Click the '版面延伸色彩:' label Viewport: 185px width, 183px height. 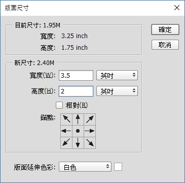[x=34, y=167]
